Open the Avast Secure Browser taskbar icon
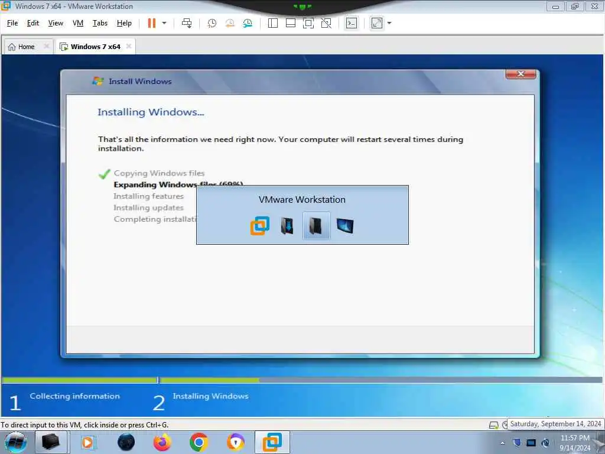605x454 pixels. [x=235, y=442]
